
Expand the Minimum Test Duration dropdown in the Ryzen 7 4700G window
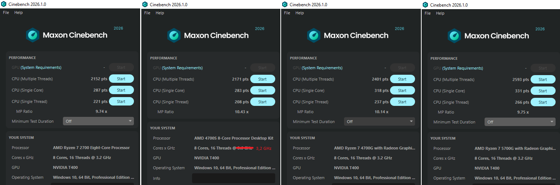(x=379, y=122)
